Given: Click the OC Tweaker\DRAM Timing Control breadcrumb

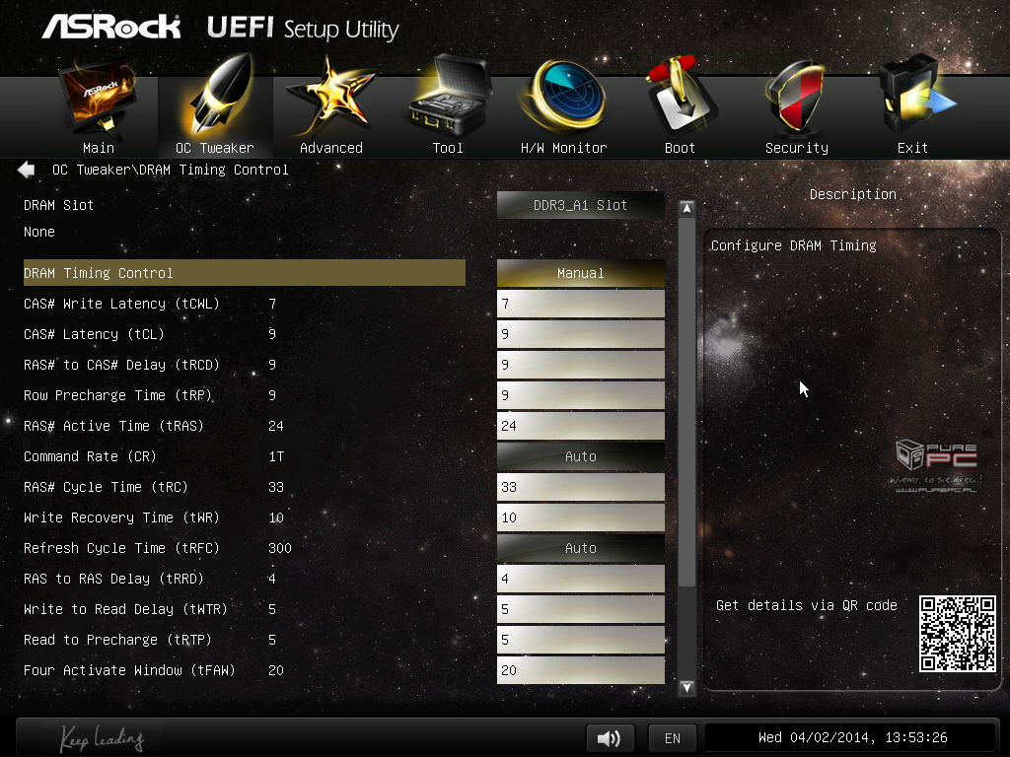Looking at the screenshot, I should pyautogui.click(x=170, y=170).
